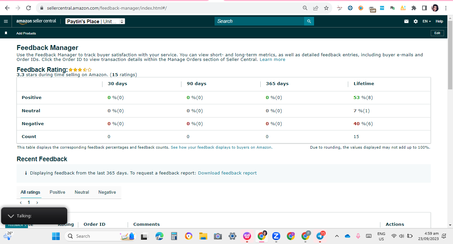Open the Chrome three-dot menu
Image resolution: width=453 pixels, height=244 pixels.
click(x=446, y=8)
